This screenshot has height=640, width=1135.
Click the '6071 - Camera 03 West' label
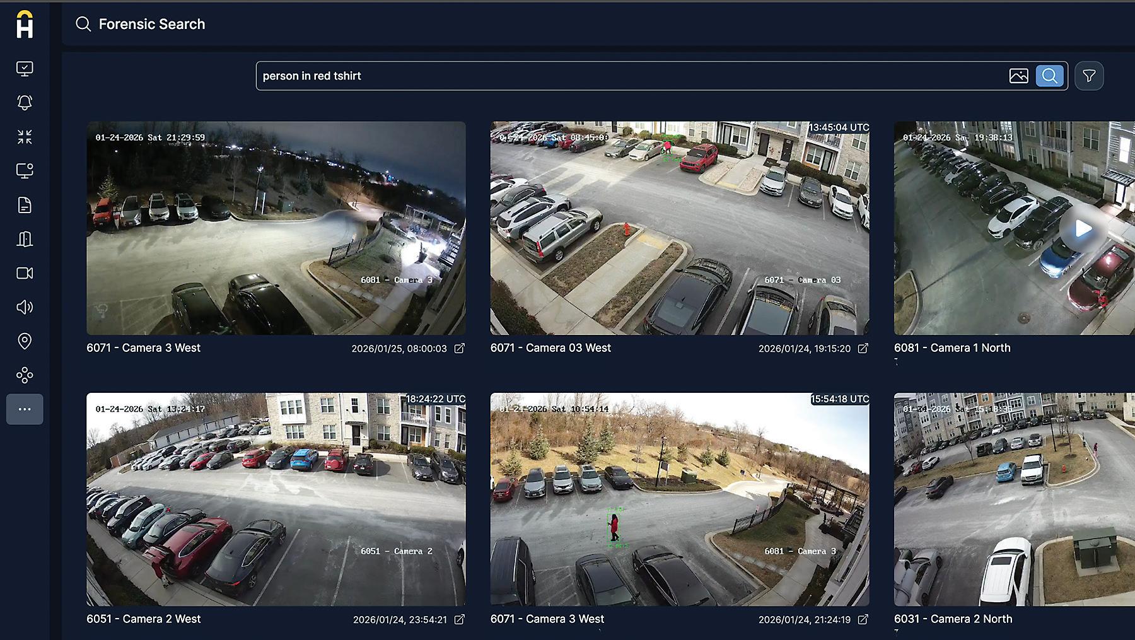(550, 347)
